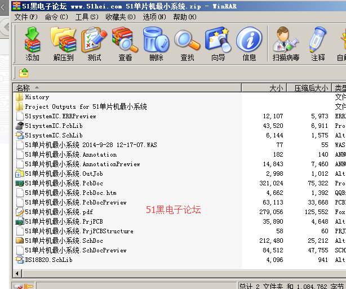The width and height of the screenshot is (346, 289).
Task: Select the 2014-9-28 12-17-07.WAS file
Action: [91, 145]
